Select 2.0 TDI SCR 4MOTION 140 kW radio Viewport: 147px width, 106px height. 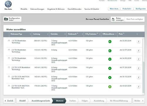point(9,77)
